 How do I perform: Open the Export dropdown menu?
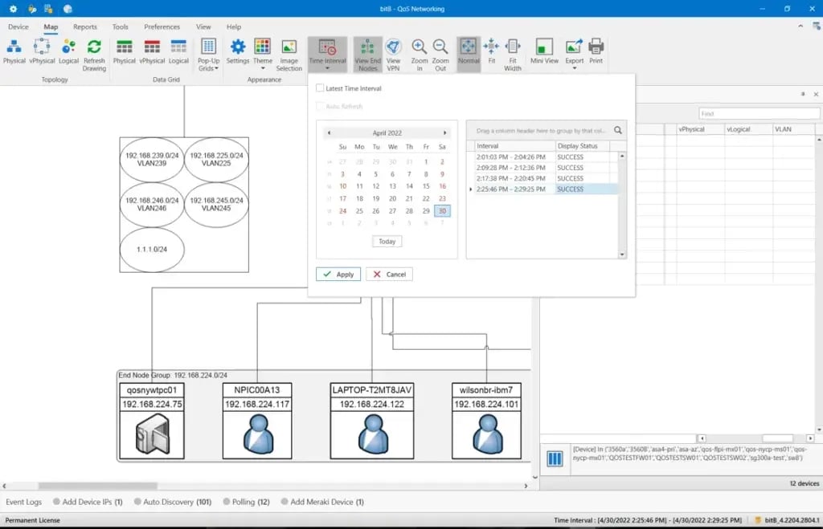(574, 53)
